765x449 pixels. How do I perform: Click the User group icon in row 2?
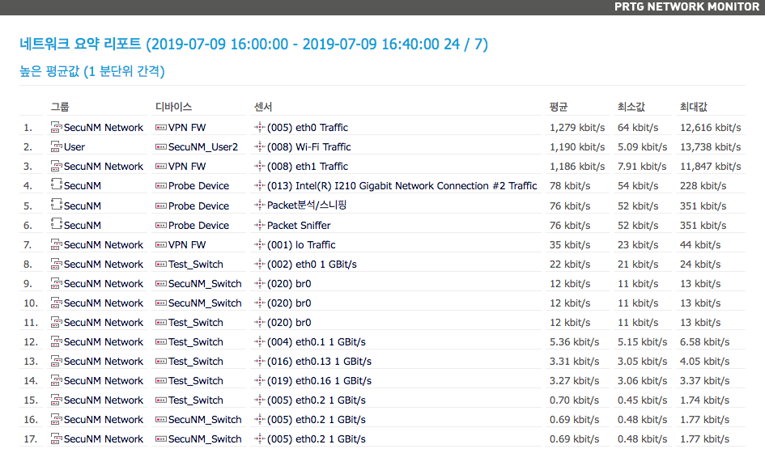tap(57, 146)
